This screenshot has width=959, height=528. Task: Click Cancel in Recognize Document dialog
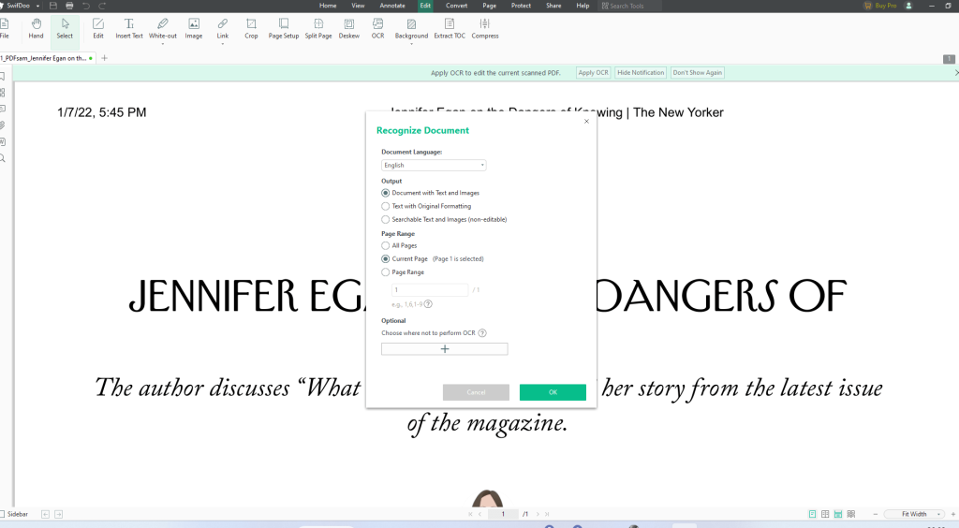point(476,392)
